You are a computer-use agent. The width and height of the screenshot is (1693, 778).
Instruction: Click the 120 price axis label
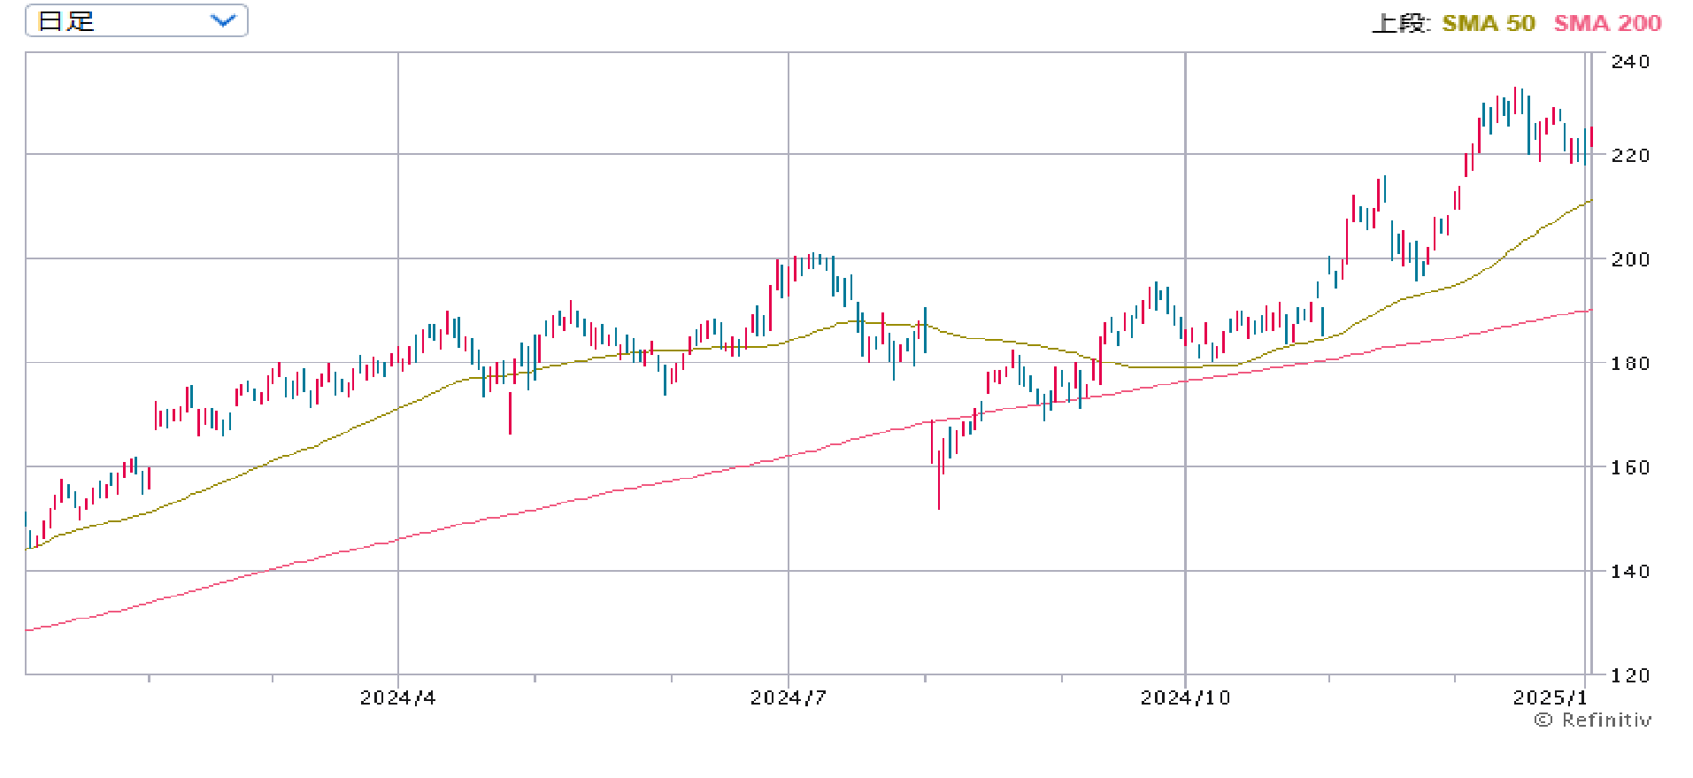point(1630,676)
